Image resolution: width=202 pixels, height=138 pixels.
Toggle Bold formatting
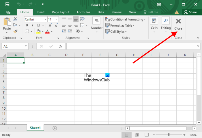coord(27,25)
